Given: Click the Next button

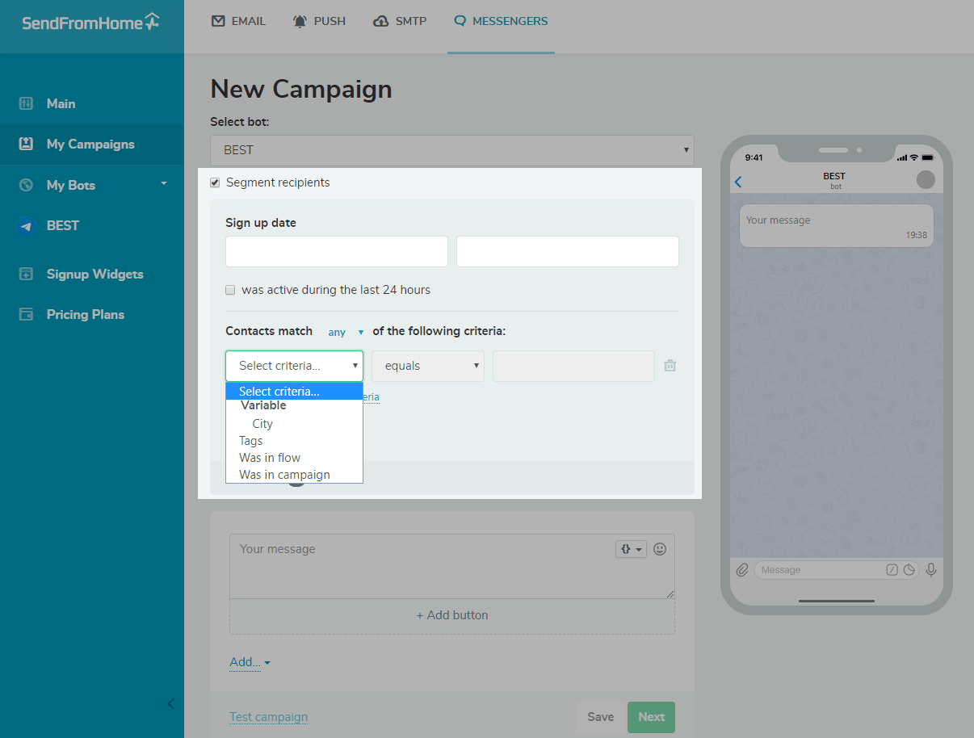Looking at the screenshot, I should [x=651, y=717].
